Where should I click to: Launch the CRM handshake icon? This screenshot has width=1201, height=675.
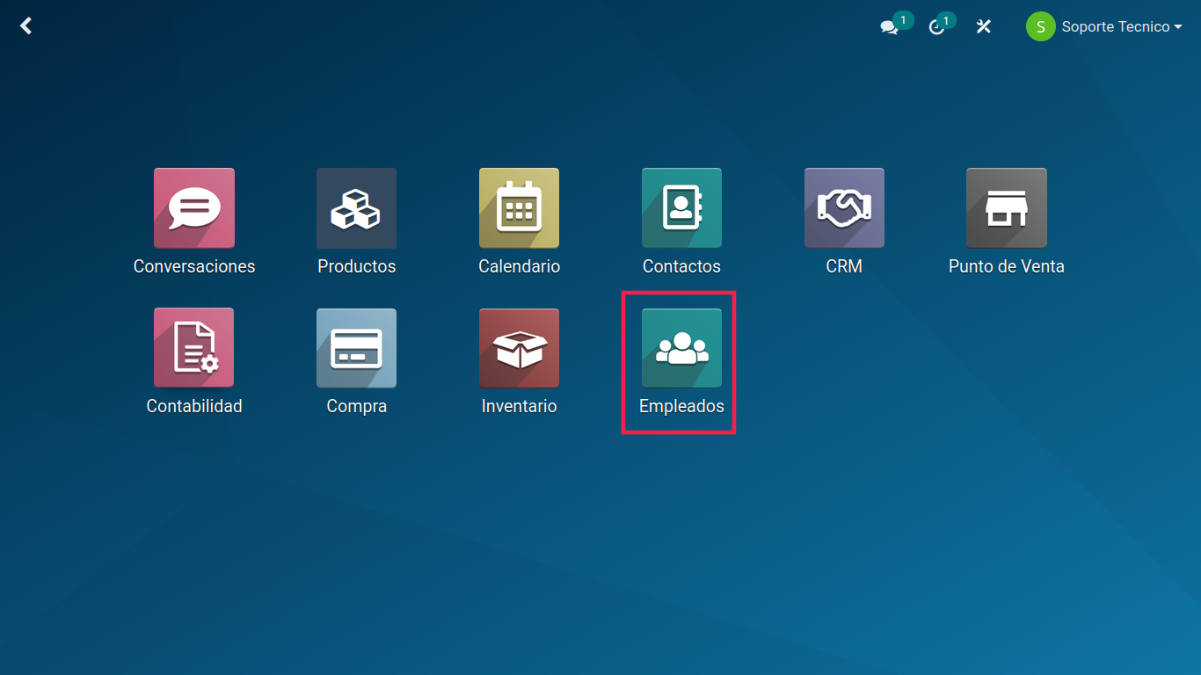[844, 208]
